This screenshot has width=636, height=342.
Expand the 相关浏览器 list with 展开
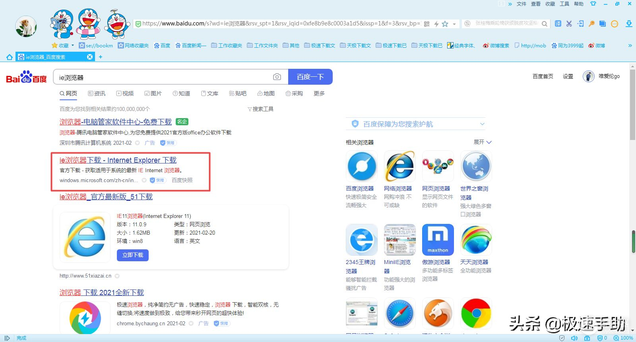482,142
